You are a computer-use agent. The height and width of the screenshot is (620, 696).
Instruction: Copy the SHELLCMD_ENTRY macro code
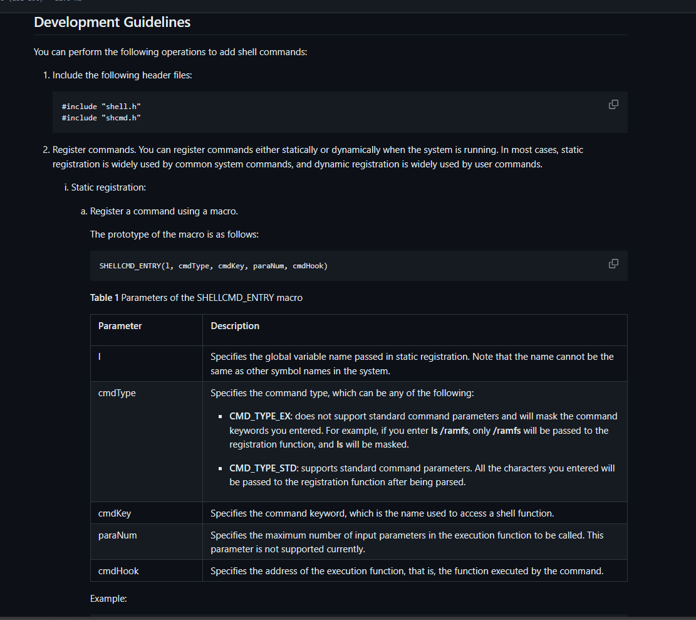pos(613,263)
